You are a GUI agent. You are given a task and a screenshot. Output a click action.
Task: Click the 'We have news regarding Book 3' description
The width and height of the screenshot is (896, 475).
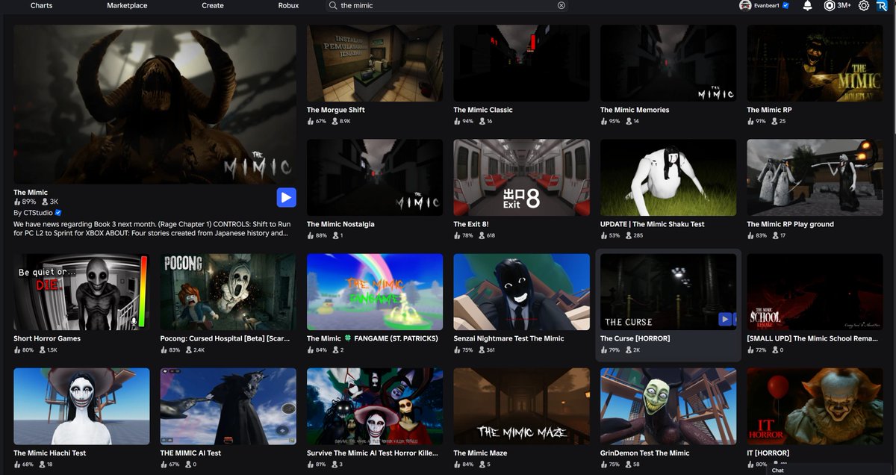(x=152, y=229)
